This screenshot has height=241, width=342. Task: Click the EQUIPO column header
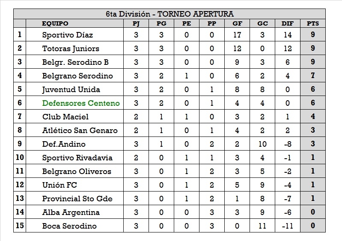(x=55, y=23)
